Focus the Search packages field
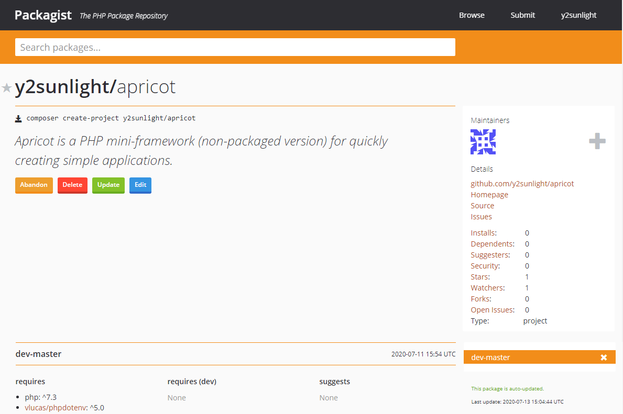This screenshot has height=414, width=623. point(235,47)
